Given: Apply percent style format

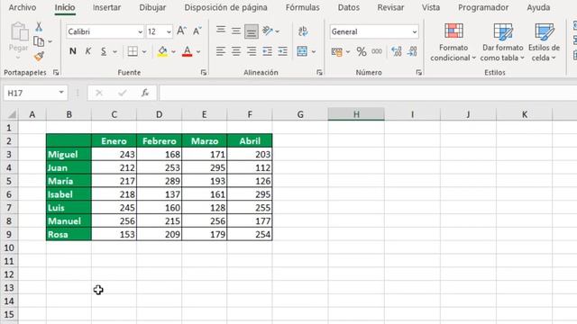Looking at the screenshot, I should 362,52.
